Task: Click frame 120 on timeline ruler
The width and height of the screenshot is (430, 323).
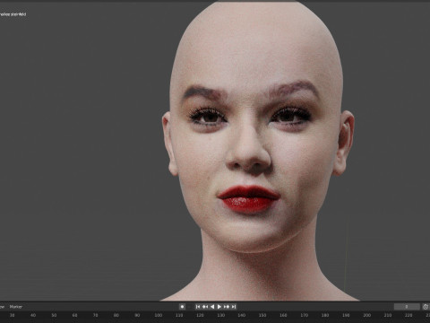Action: pyautogui.click(x=200, y=315)
